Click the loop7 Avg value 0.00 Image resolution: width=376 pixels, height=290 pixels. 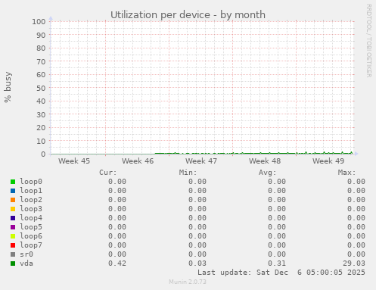[x=277, y=245]
